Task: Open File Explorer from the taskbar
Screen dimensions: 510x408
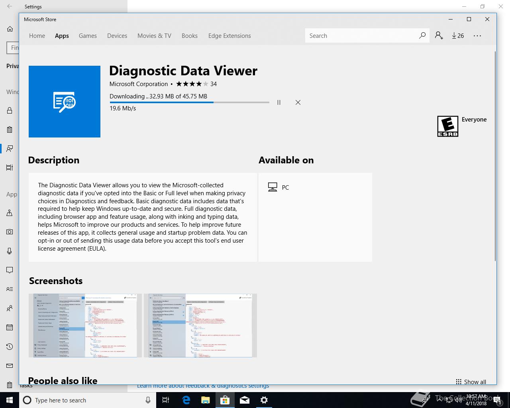Action: [205, 400]
